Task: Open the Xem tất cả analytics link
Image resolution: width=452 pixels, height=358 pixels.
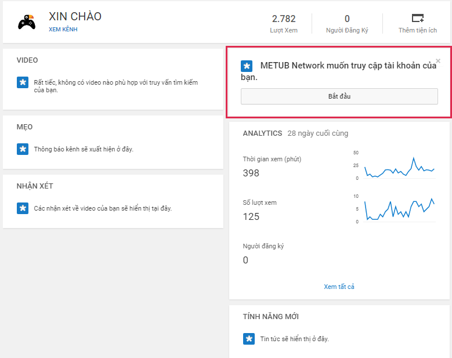Action: [339, 287]
